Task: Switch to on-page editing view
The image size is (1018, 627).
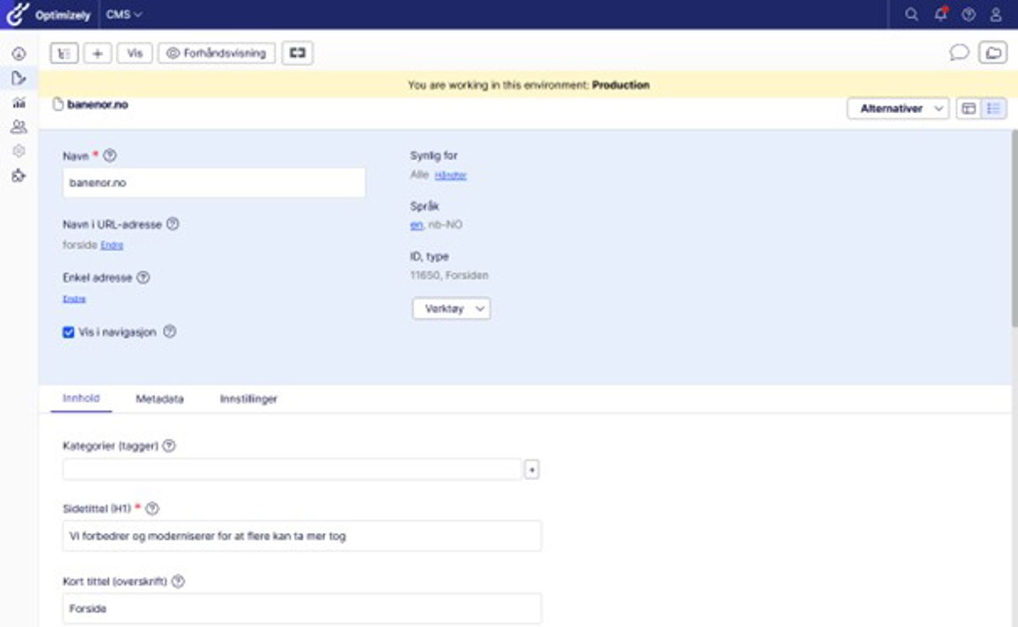Action: 968,109
